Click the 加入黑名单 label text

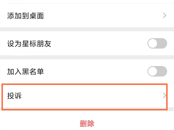click(26, 71)
